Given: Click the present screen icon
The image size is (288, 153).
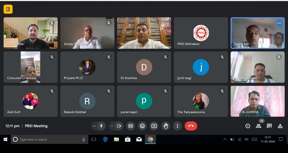Looking at the screenshot, I should point(154,126).
